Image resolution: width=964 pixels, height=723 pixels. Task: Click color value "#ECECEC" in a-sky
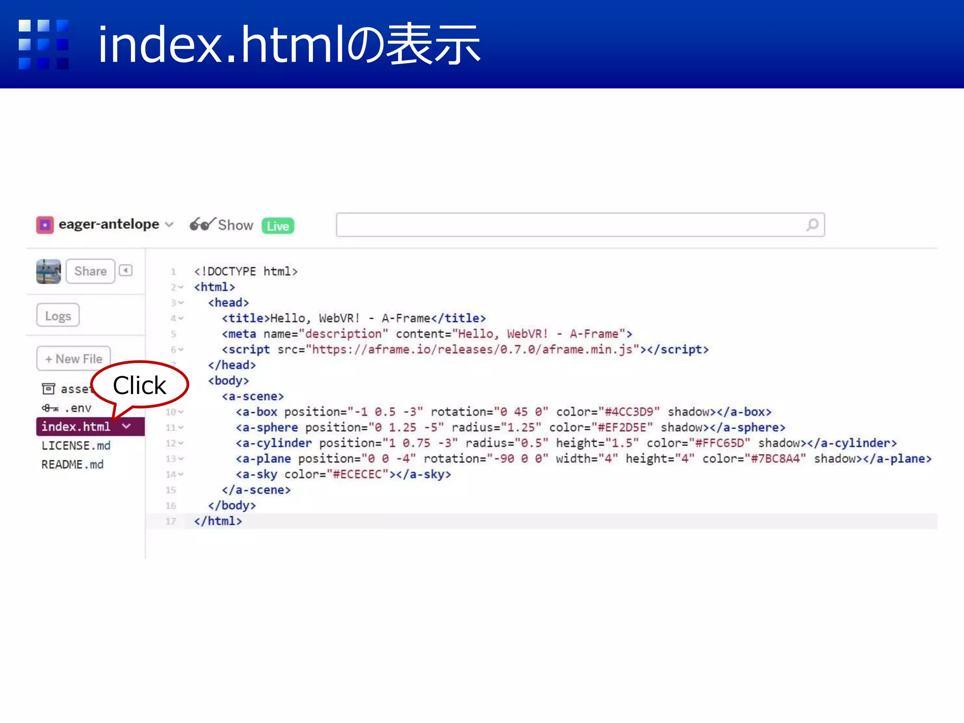pos(357,474)
